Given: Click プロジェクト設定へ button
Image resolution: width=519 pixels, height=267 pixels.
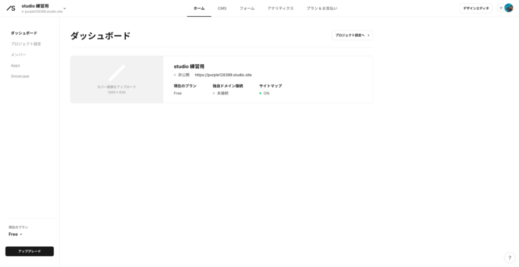Looking at the screenshot, I should [x=352, y=35].
